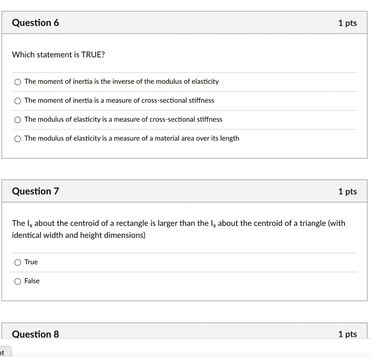Click inside the Question 6 answer area
The height and width of the screenshot is (357, 371).
point(181,109)
